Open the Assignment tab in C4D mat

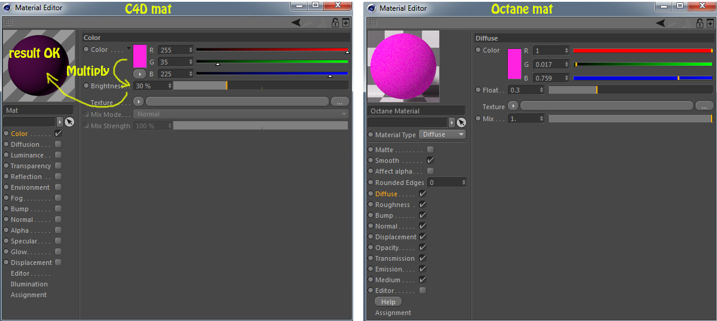[x=28, y=294]
